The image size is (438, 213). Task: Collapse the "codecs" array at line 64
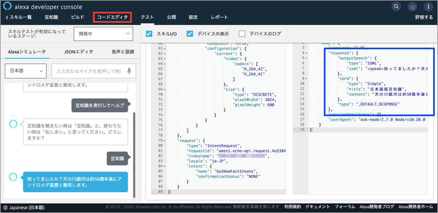[x=165, y=64]
